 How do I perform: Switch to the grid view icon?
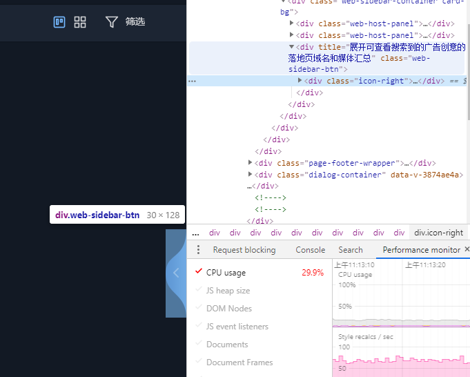coord(80,22)
